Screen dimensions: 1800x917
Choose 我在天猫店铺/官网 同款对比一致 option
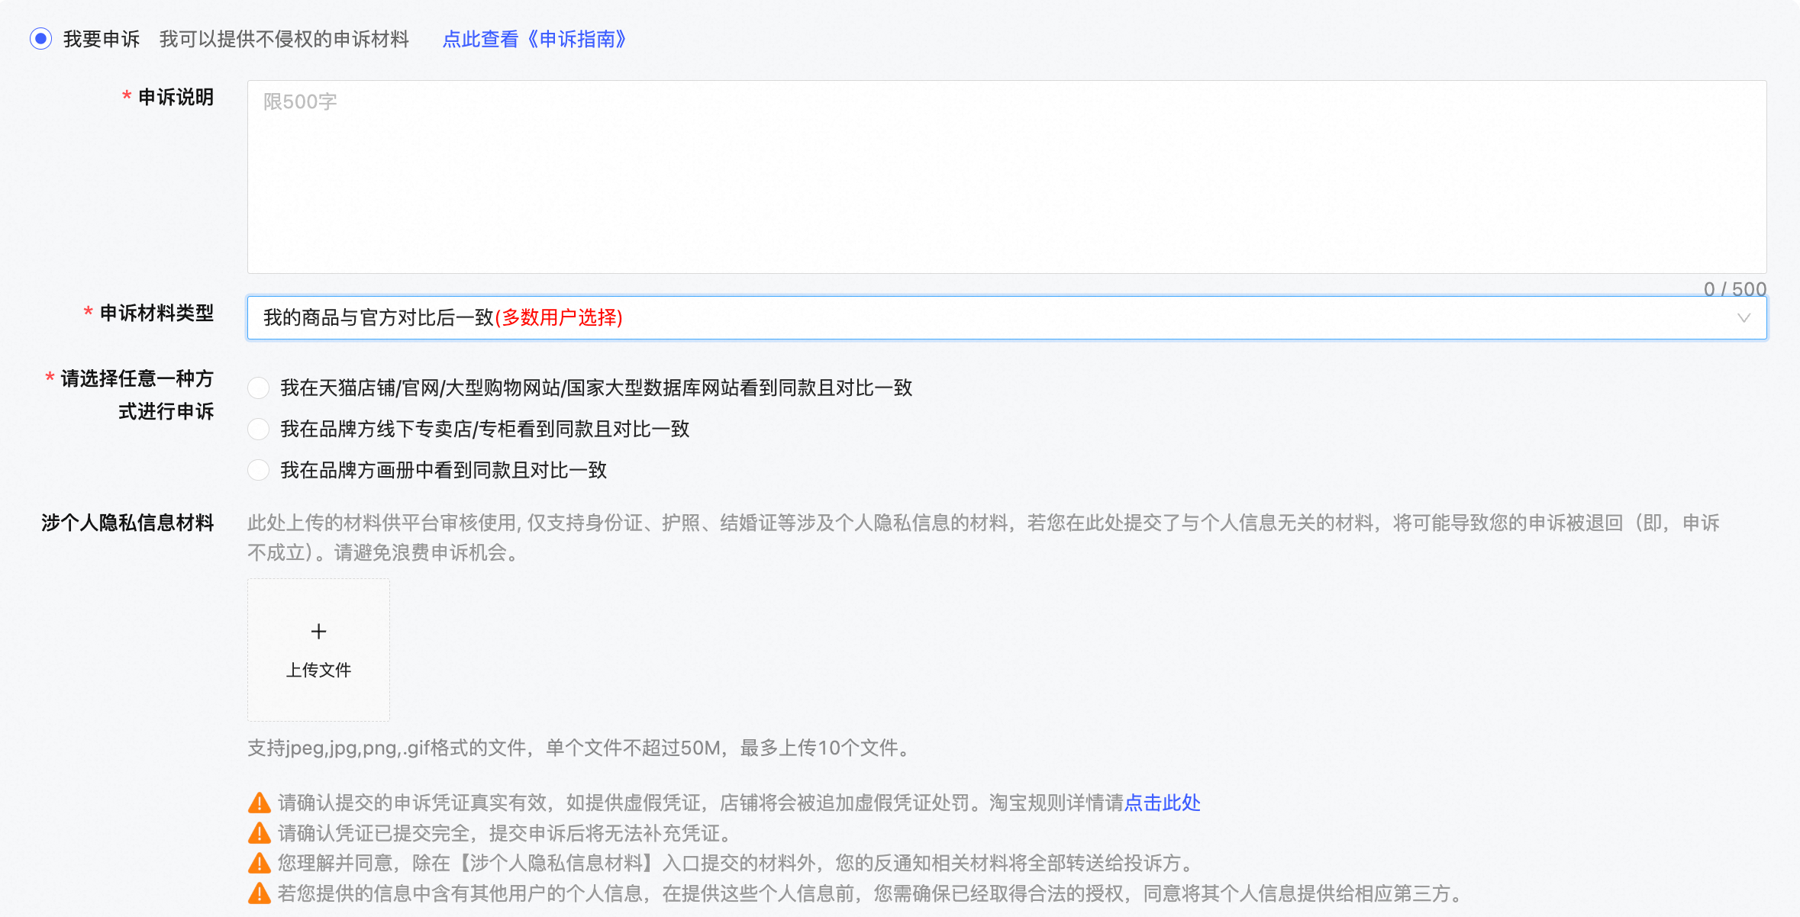pyautogui.click(x=258, y=388)
